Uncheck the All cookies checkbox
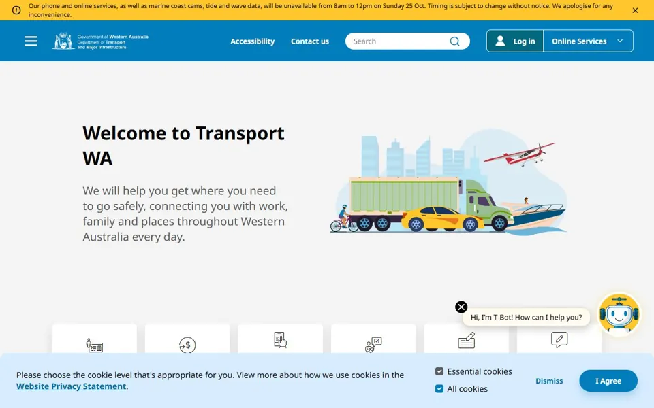This screenshot has height=408, width=654. pyautogui.click(x=439, y=388)
